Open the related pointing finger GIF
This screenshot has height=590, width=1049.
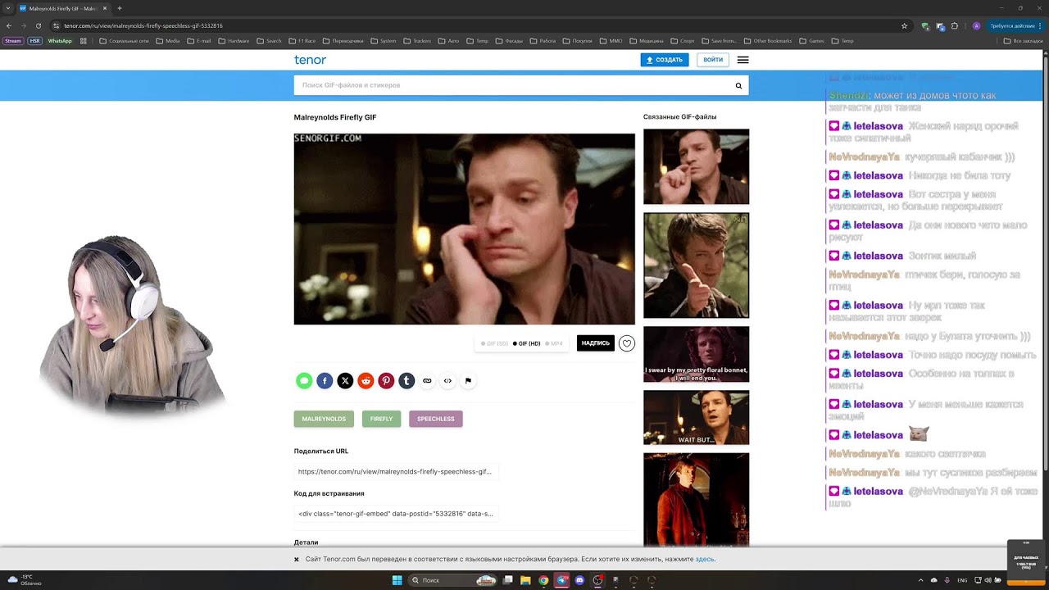click(x=696, y=265)
